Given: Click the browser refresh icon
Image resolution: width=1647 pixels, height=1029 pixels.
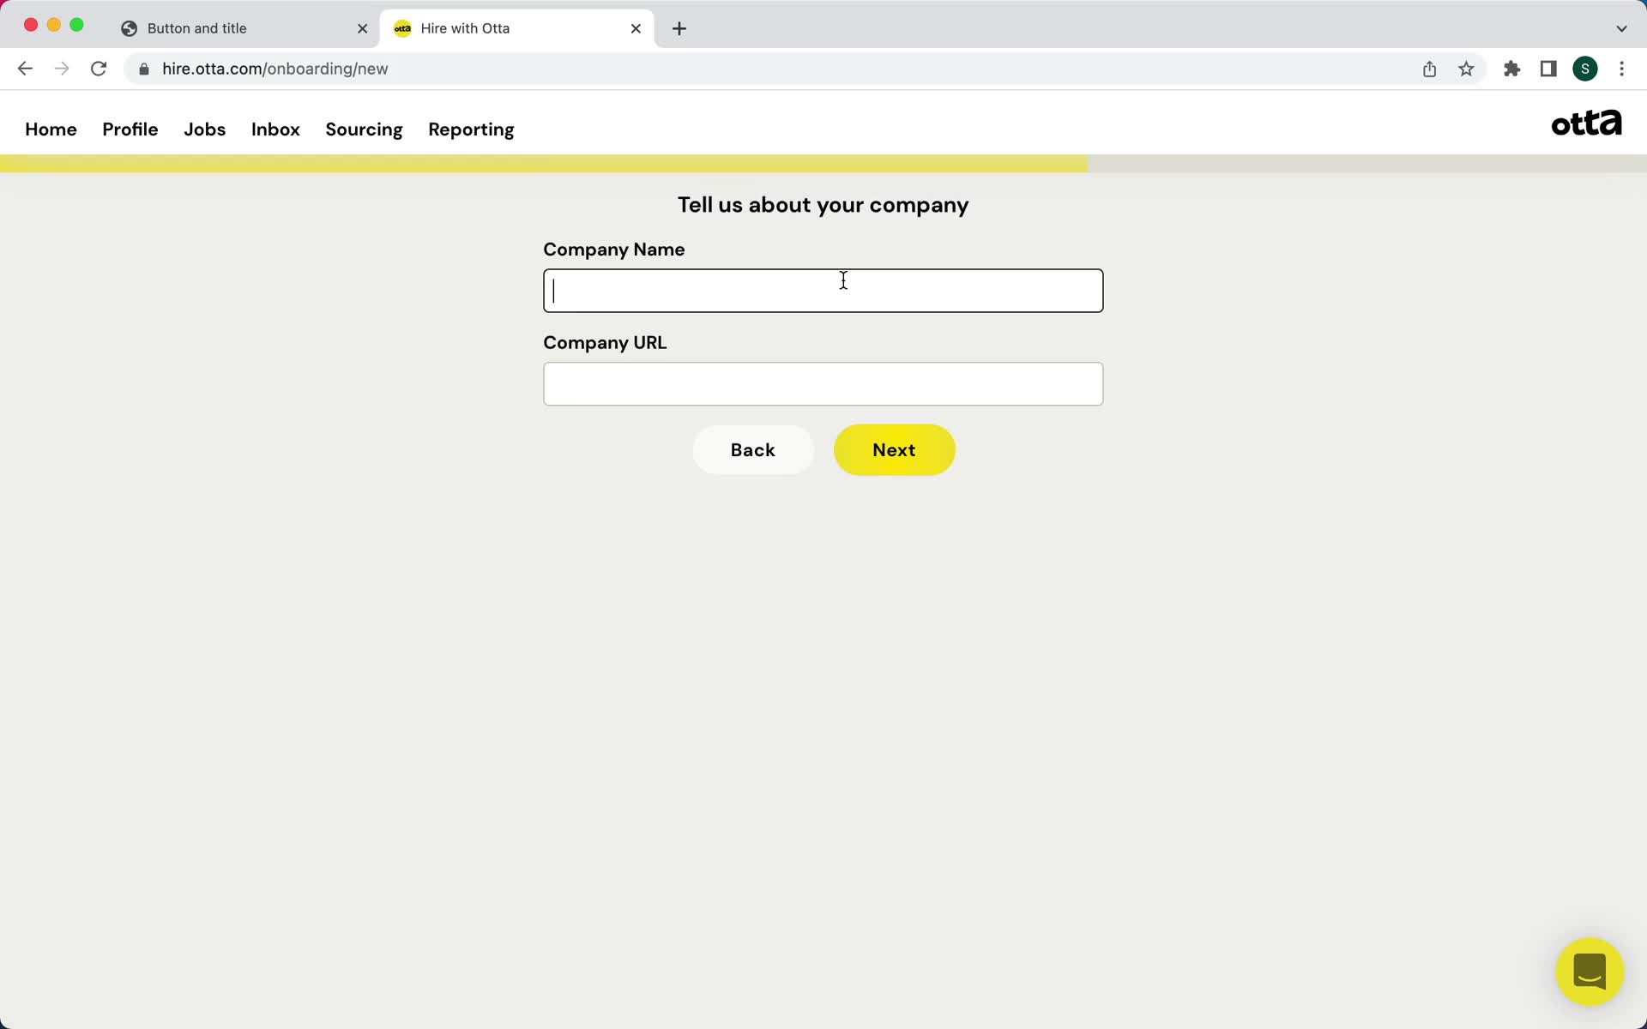Looking at the screenshot, I should (99, 69).
